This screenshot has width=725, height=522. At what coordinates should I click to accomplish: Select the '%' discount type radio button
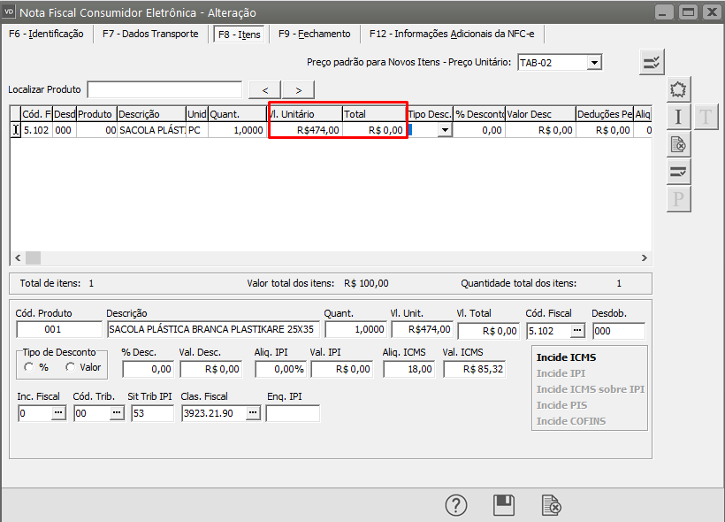coord(29,366)
